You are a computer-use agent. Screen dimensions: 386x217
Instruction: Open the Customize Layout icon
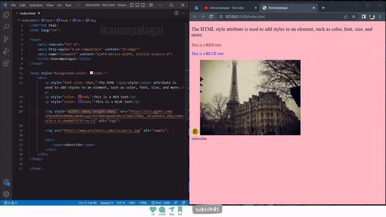coord(151,5)
